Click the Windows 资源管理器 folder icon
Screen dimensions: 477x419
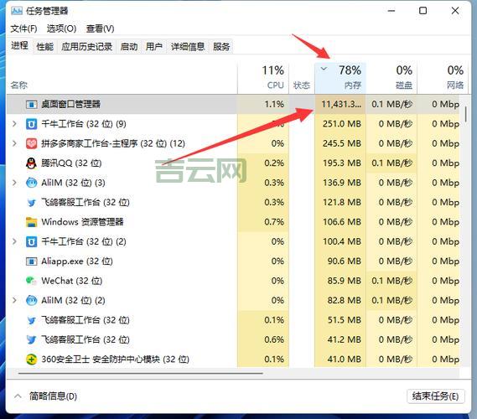pyautogui.click(x=31, y=222)
